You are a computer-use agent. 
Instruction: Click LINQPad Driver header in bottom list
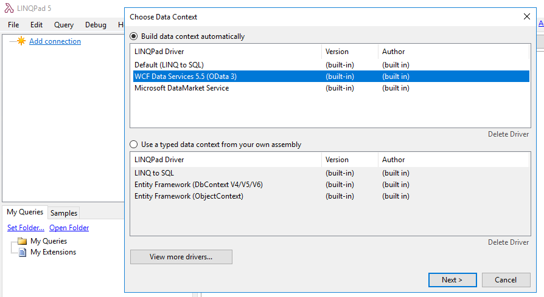pyautogui.click(x=226, y=160)
